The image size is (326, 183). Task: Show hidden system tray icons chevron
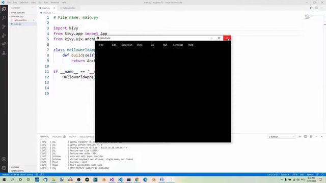pos(282,179)
